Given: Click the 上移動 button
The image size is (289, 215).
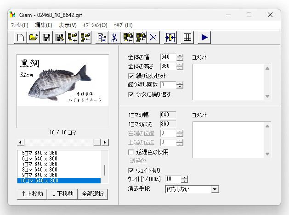Looking at the screenshot, I should click(32, 194).
